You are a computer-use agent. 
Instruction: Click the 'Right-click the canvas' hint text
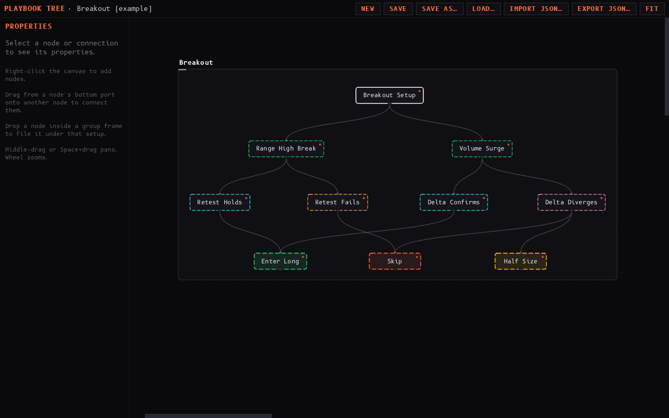tap(58, 75)
